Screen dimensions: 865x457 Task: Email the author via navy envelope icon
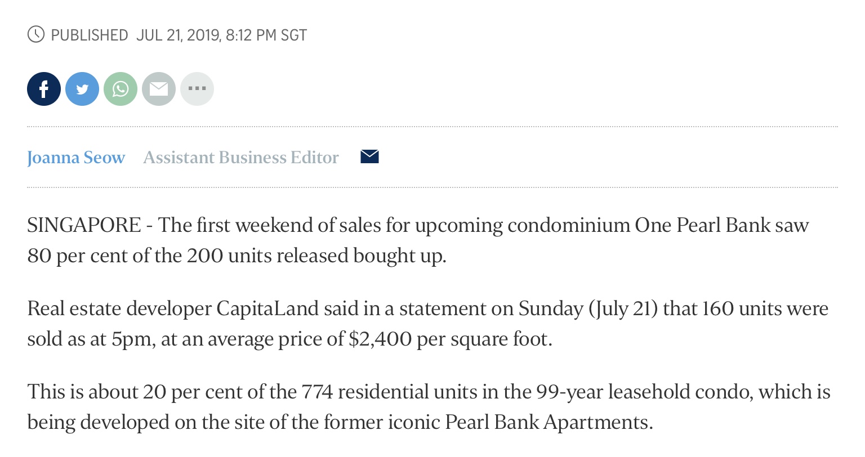pos(369,157)
